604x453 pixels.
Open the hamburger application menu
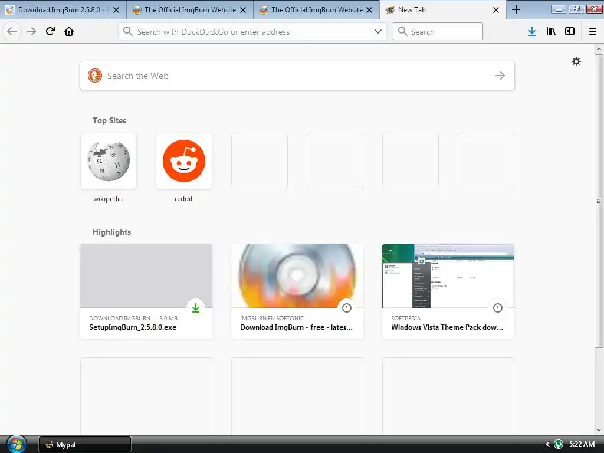tap(593, 32)
